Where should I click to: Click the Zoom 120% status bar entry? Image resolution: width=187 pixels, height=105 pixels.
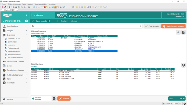point(166,104)
